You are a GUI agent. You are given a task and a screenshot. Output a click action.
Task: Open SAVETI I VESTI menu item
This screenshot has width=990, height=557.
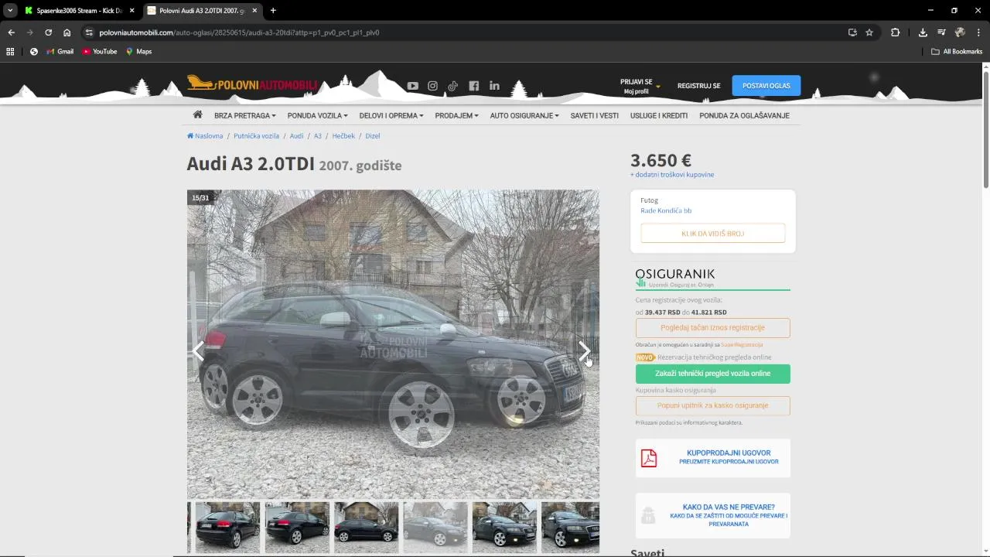pos(594,115)
